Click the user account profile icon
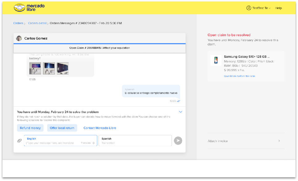 [x=249, y=8]
